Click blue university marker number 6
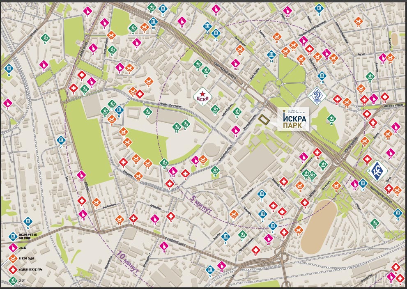Image resolution: width=407 pixels, height=289 pixels. [28, 222]
